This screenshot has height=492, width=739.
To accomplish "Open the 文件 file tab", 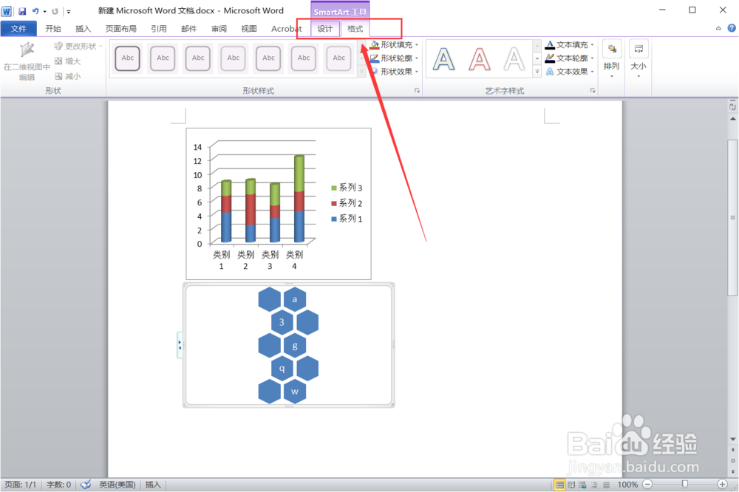I will (19, 28).
